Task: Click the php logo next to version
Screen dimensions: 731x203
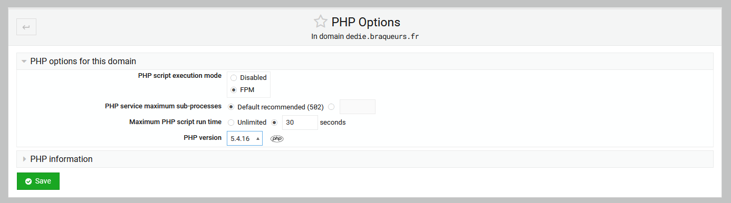Action: (x=277, y=139)
